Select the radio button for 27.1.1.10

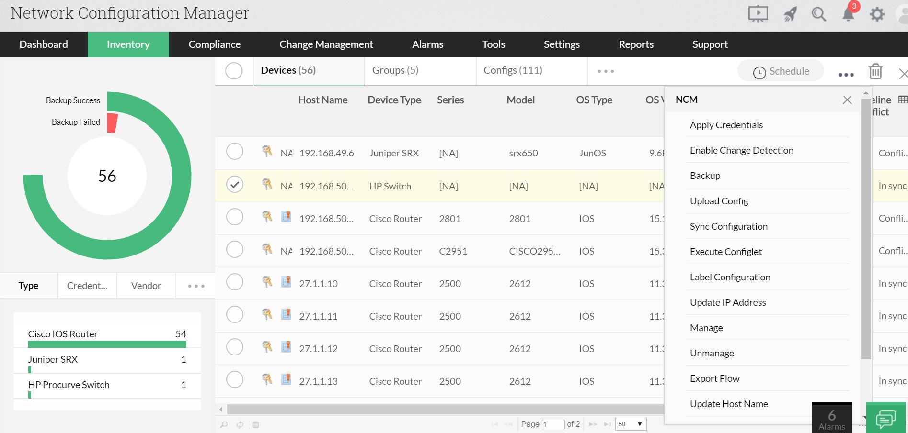coord(234,282)
